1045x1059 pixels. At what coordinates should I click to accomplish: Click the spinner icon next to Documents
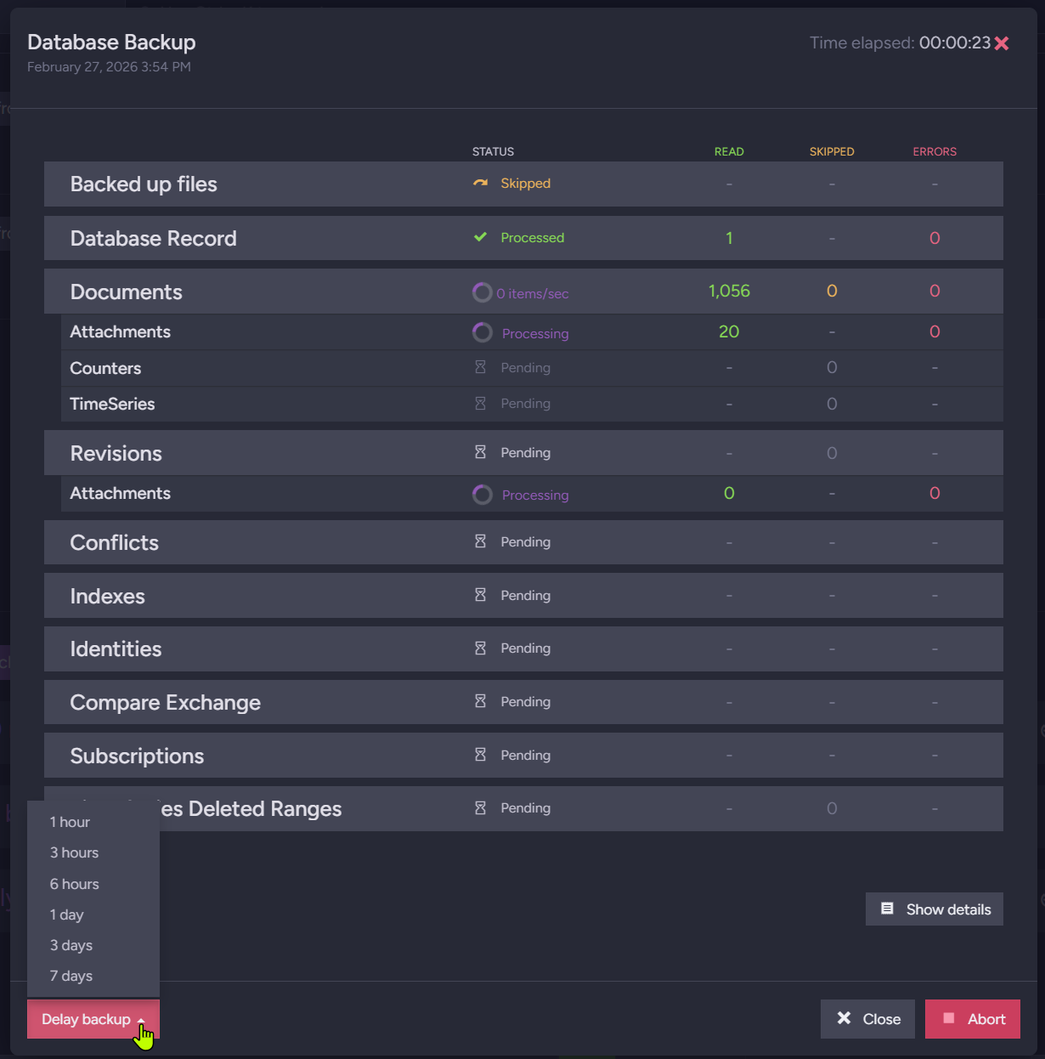pyautogui.click(x=482, y=292)
